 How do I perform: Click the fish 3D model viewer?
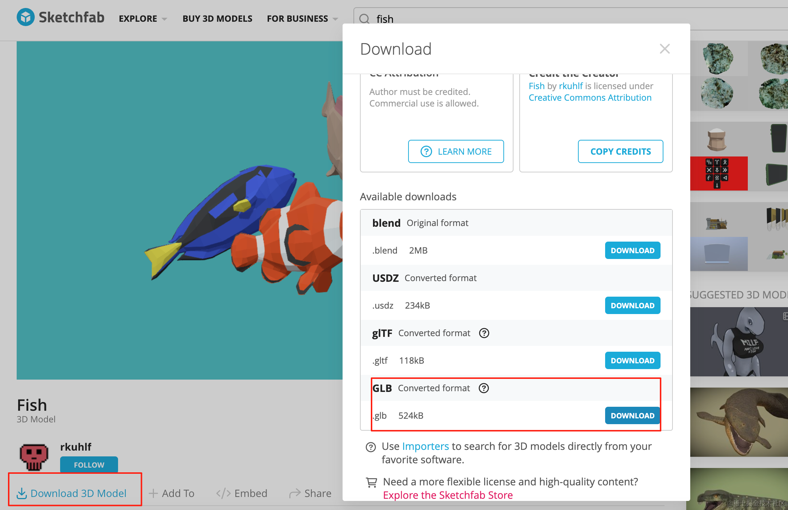click(180, 210)
